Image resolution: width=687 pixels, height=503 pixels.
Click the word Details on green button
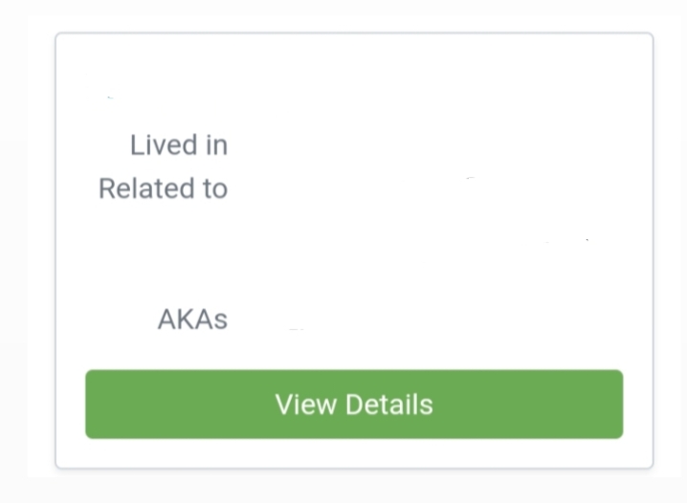pyautogui.click(x=389, y=405)
